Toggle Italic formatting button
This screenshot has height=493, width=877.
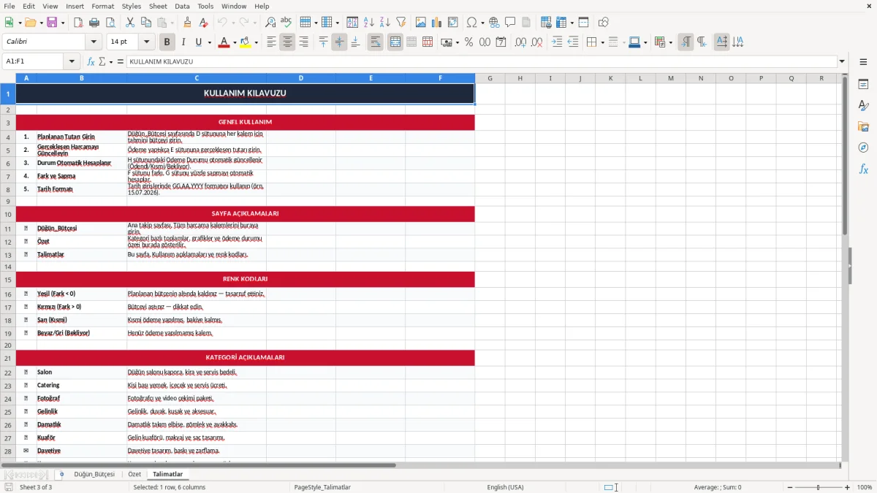183,42
